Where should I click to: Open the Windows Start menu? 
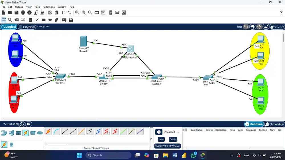[79, 155]
